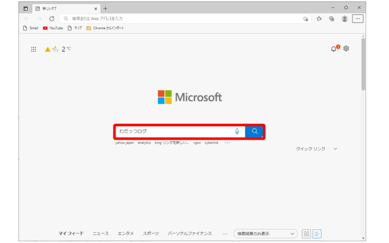389x243 pixels.
Task: Select bing リンクを新しい search suggestion
Action: point(172,143)
